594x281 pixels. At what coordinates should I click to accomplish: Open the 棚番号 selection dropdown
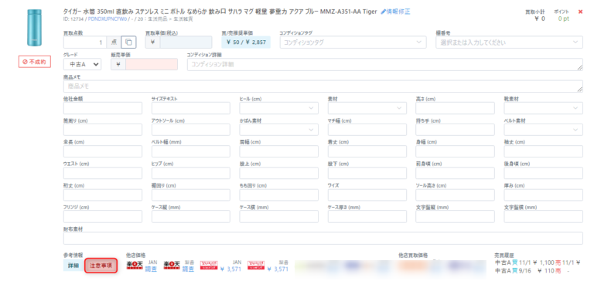click(x=509, y=42)
